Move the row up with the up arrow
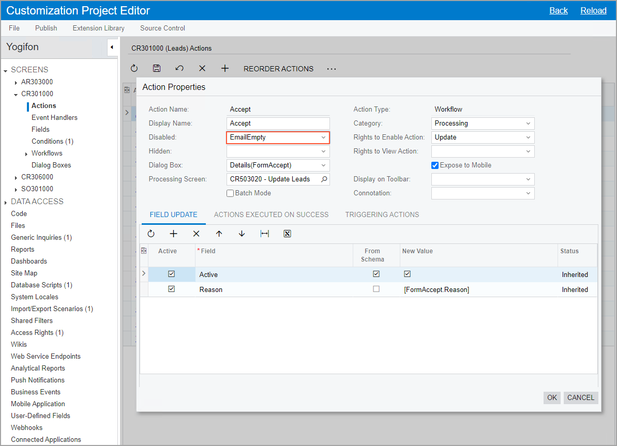Image resolution: width=617 pixels, height=446 pixels. coord(219,234)
